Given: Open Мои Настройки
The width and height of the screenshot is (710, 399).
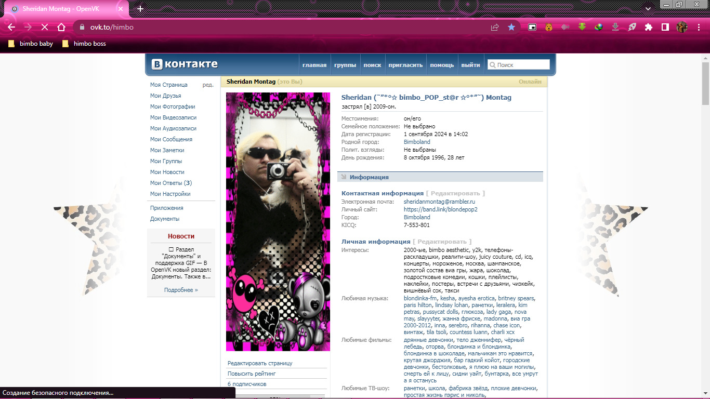Looking at the screenshot, I should pyautogui.click(x=170, y=194).
